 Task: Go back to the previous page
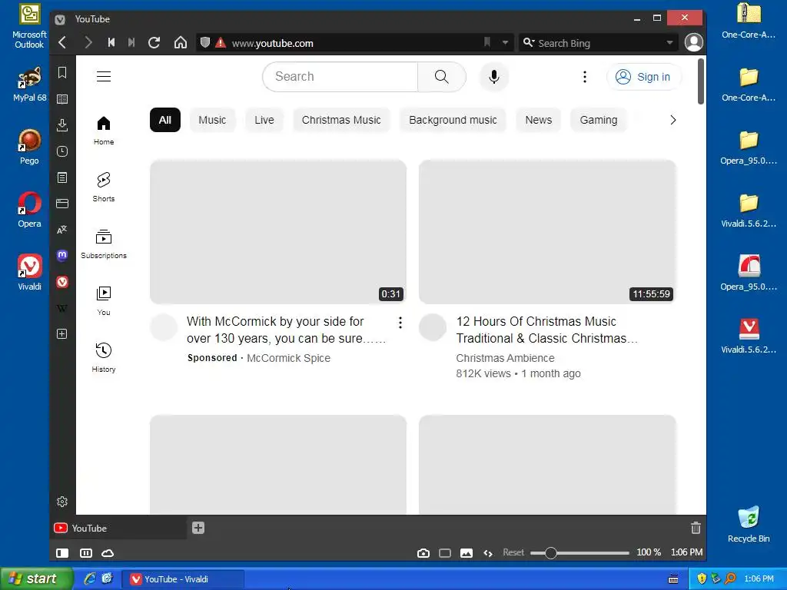(x=62, y=43)
